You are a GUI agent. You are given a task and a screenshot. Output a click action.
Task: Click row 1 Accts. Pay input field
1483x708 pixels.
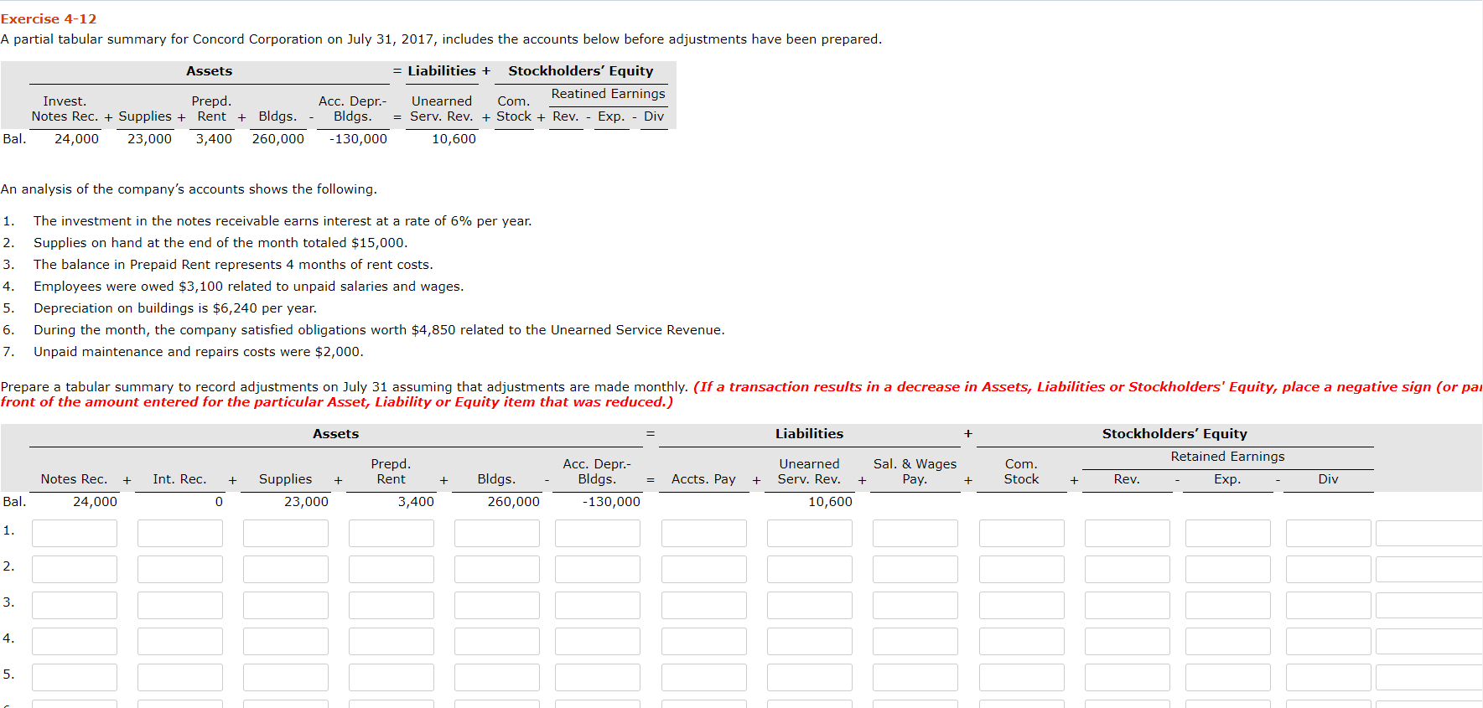point(704,533)
